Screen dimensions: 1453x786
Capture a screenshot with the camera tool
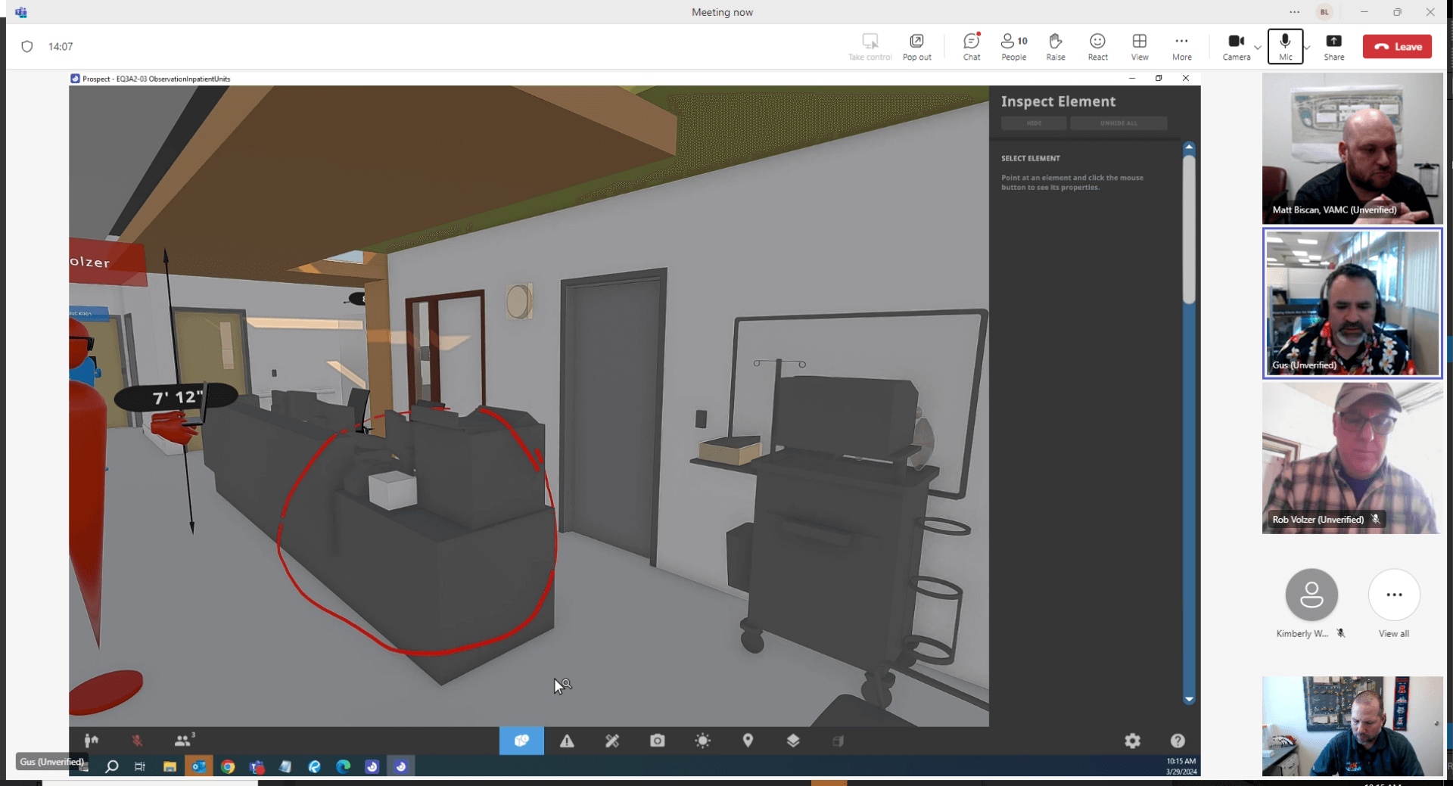658,741
